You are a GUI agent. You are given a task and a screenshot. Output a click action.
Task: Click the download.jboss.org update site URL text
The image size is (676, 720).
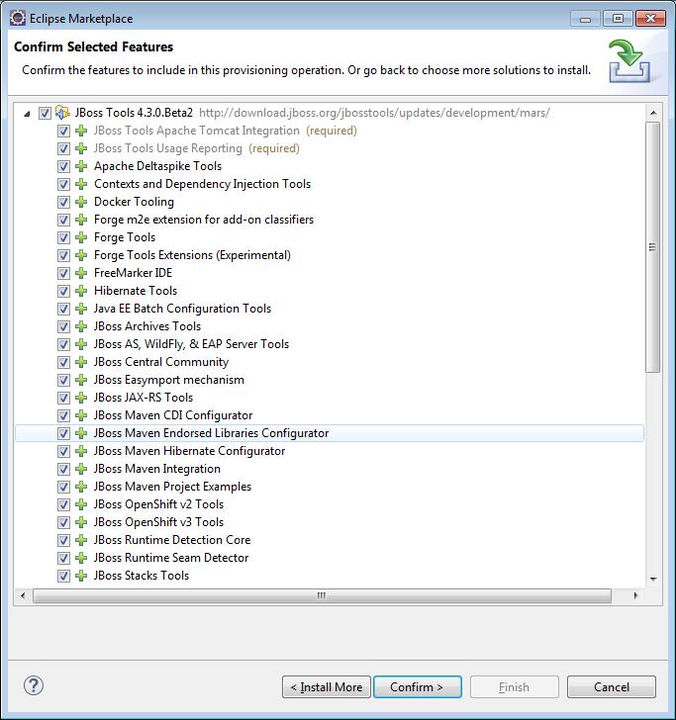(374, 113)
